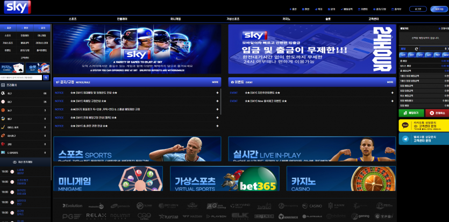
Task: Select 미식축구 American football in sidebar
Action: [x=25, y=136]
